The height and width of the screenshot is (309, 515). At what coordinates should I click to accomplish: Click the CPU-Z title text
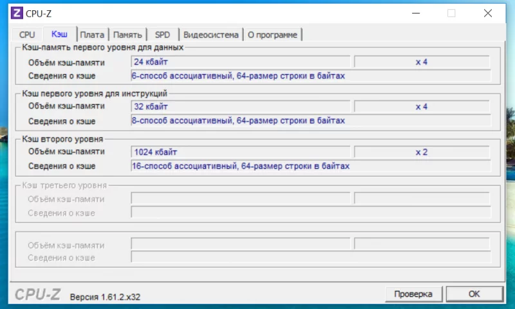pyautogui.click(x=39, y=14)
